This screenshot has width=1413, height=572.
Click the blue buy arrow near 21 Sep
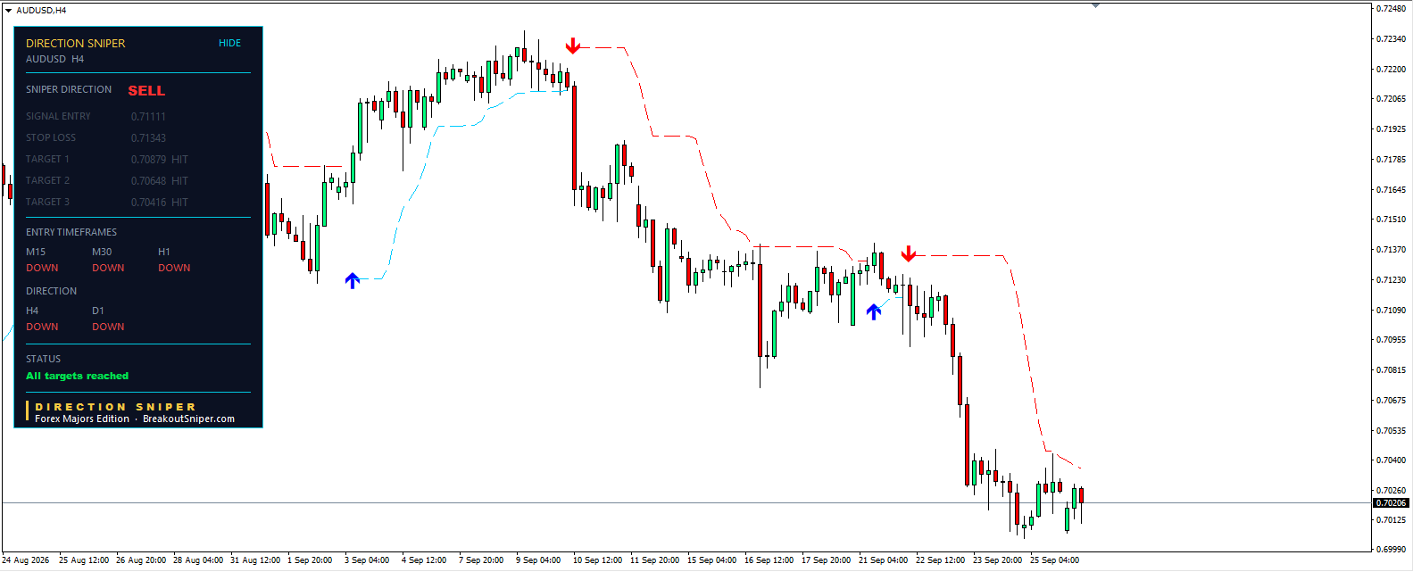pyautogui.click(x=874, y=311)
